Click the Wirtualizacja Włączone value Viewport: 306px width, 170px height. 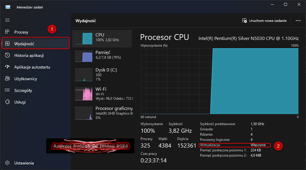[x=258, y=145]
